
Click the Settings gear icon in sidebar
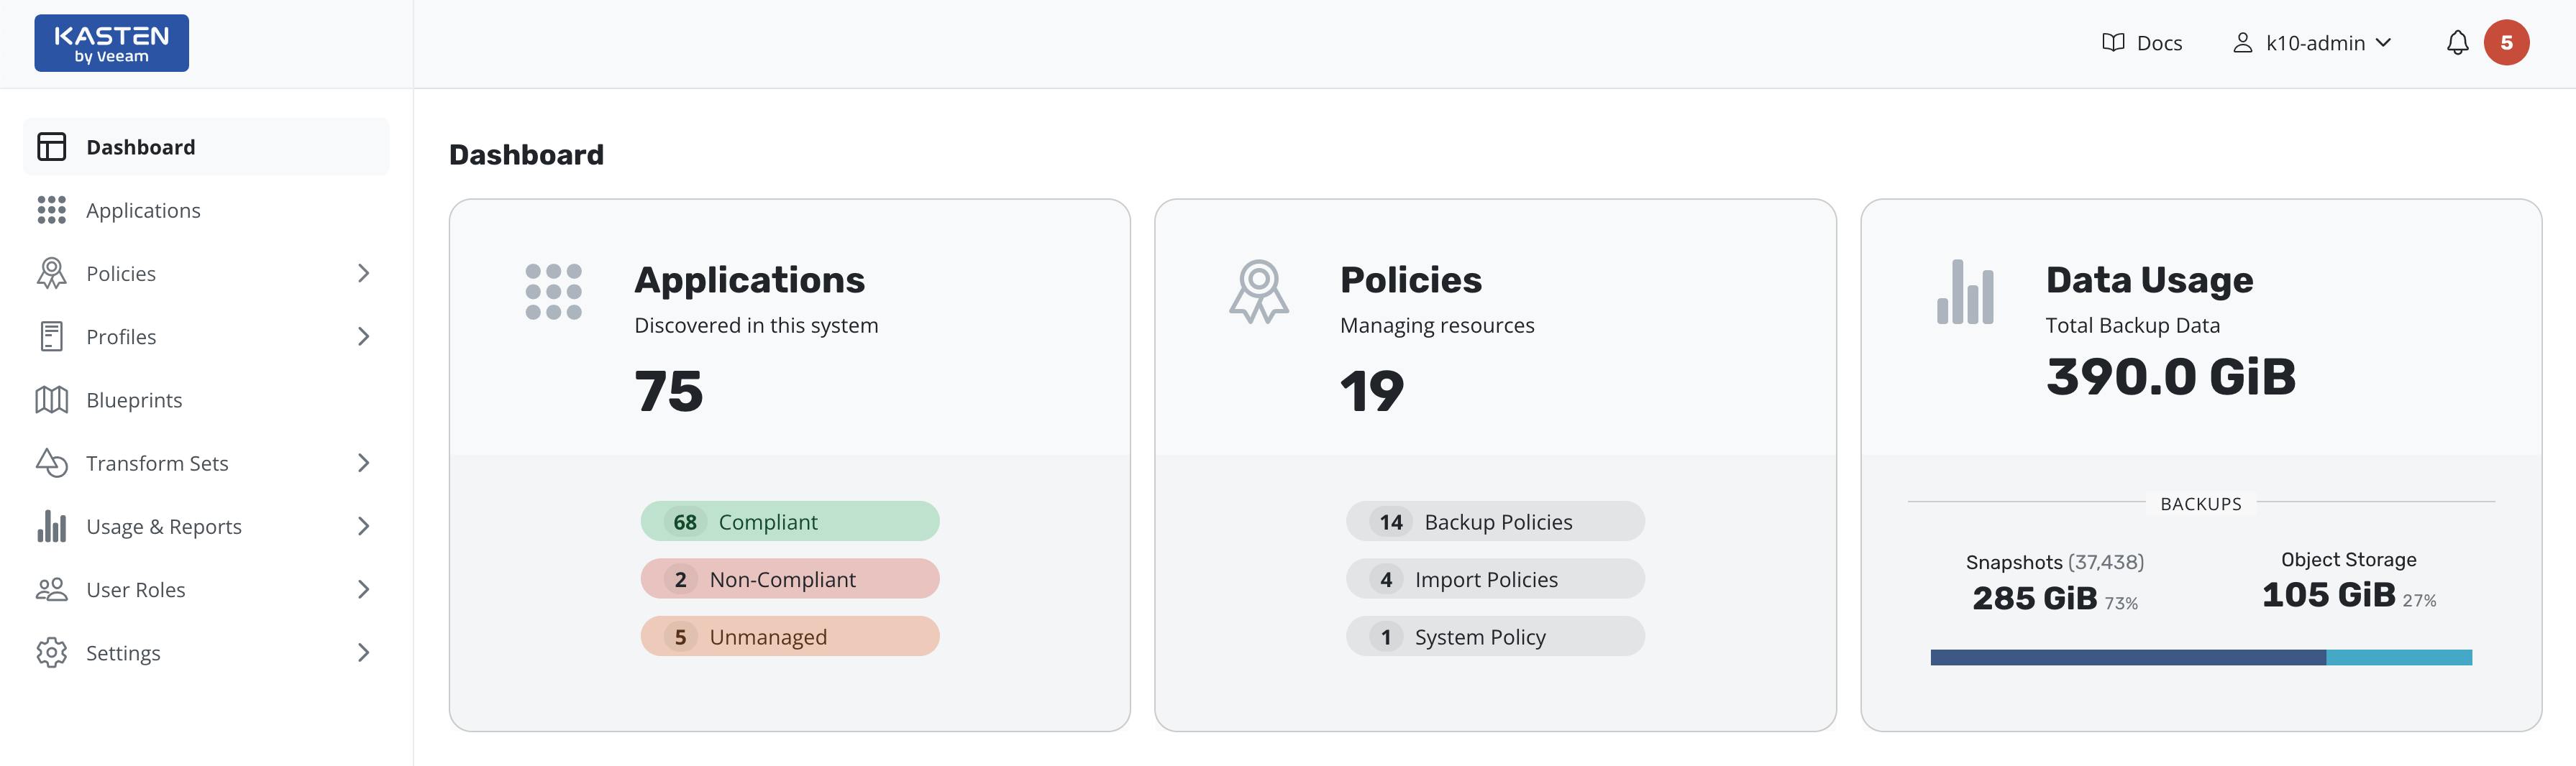[x=52, y=652]
